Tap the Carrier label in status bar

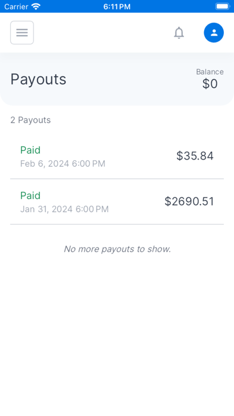point(16,7)
